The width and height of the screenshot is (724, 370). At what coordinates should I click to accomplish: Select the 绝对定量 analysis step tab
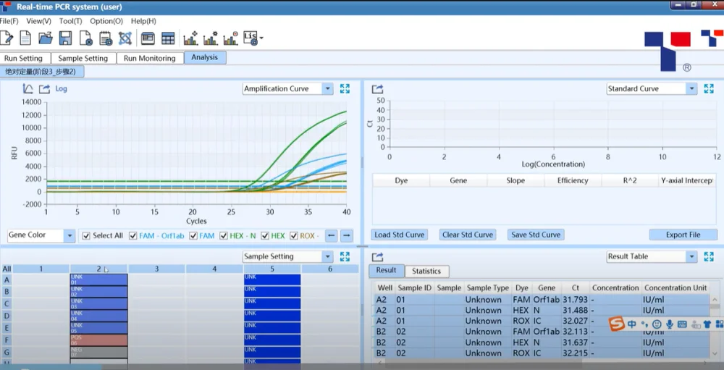pyautogui.click(x=41, y=72)
